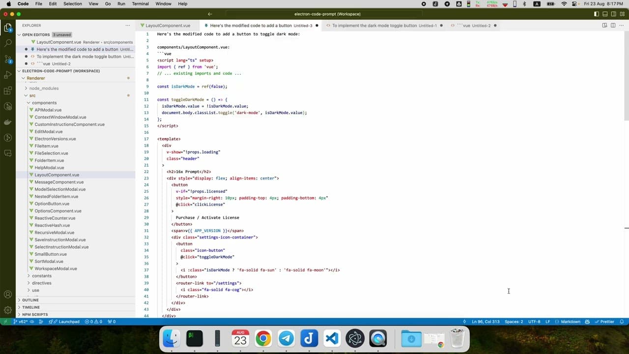Open the Explorer icon in the activity bar
Screen dimensions: 629x354
tap(7, 28)
